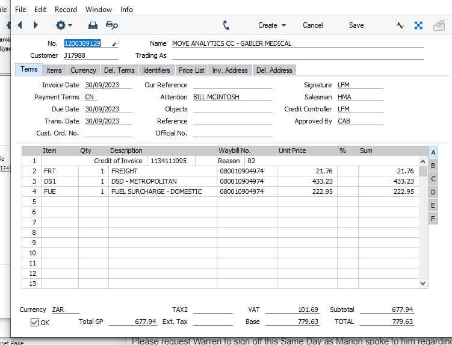The image size is (452, 345).
Task: Click the Invoice Date field
Action: 108,85
